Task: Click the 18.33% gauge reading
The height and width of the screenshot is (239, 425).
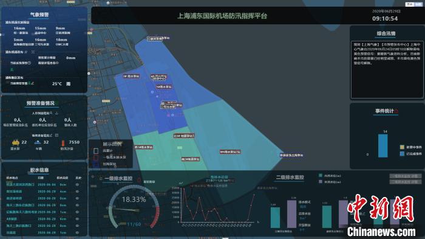Action: [134, 199]
